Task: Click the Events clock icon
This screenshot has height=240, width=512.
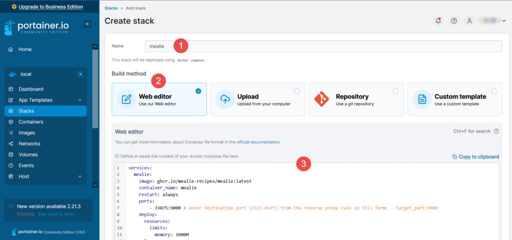Action: 11,165
